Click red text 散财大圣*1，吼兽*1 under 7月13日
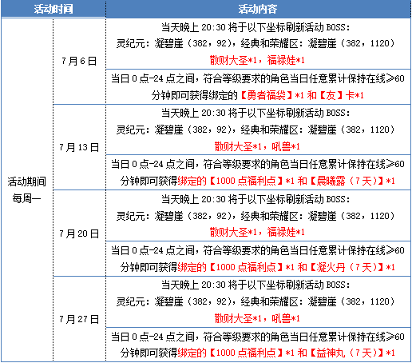The height and width of the screenshot is (363, 412). (257, 146)
